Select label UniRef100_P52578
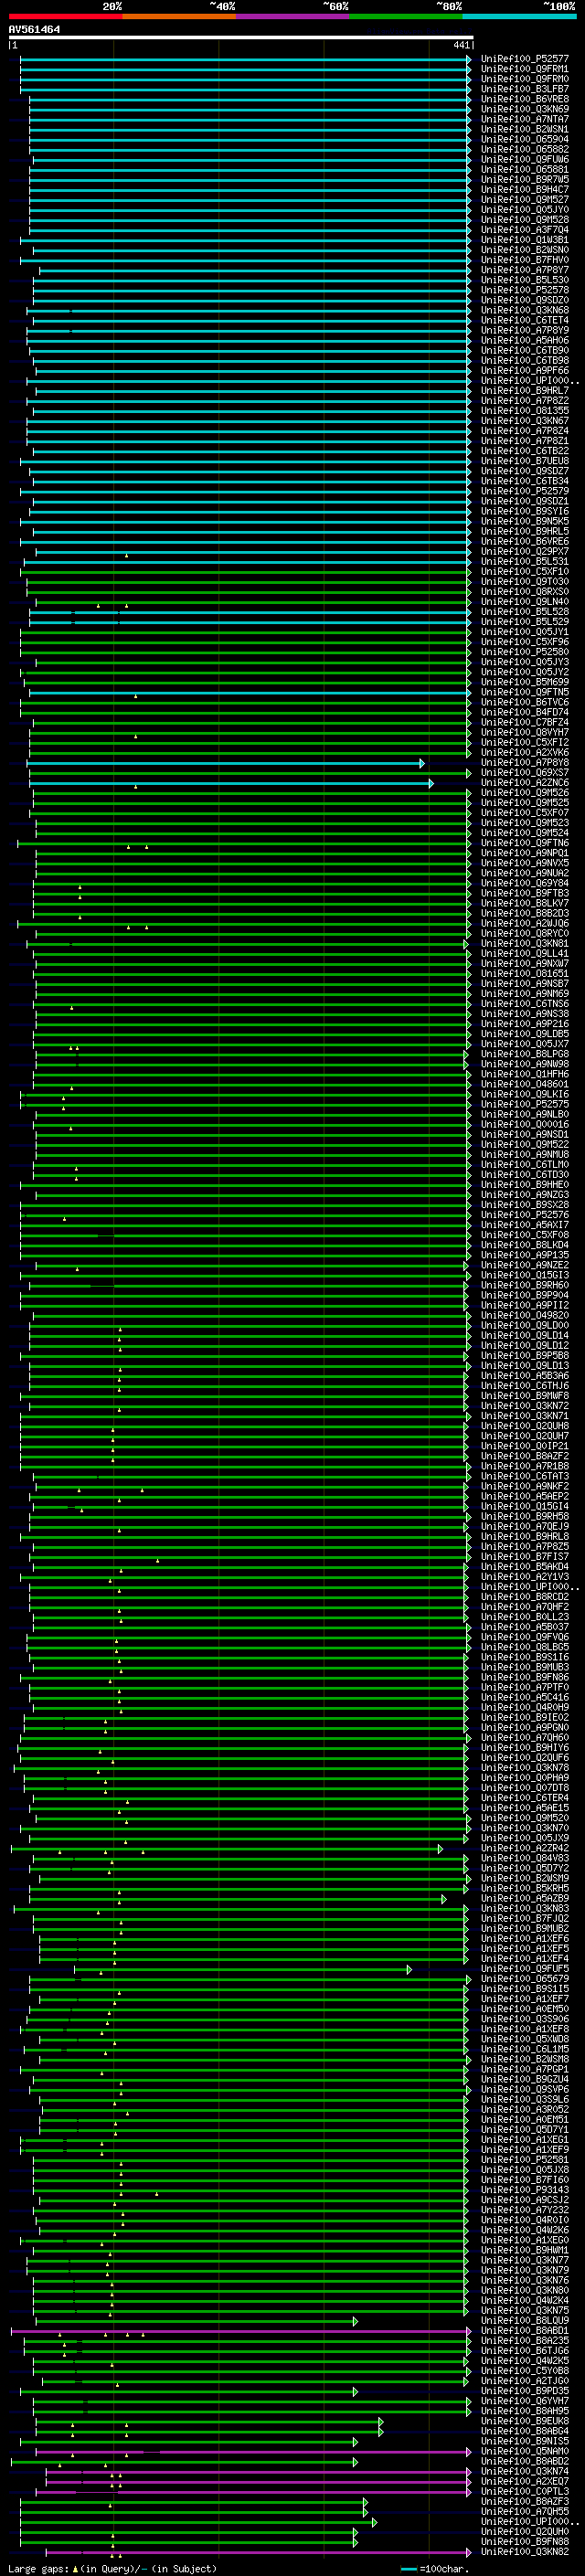Viewport: 585px width, 2576px height. click(x=525, y=290)
